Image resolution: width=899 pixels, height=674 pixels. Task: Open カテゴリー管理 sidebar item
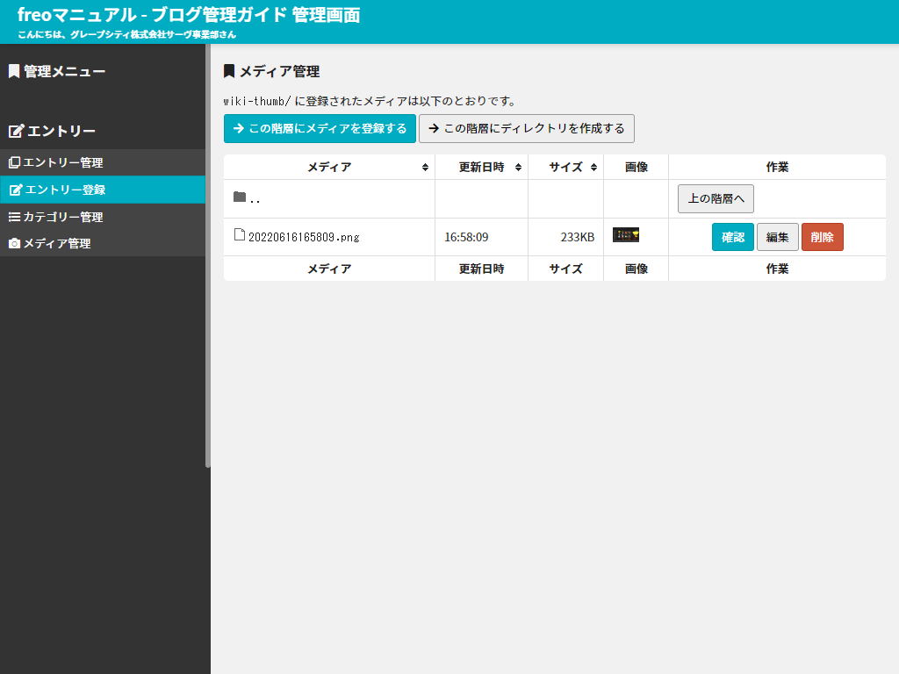pyautogui.click(x=103, y=218)
